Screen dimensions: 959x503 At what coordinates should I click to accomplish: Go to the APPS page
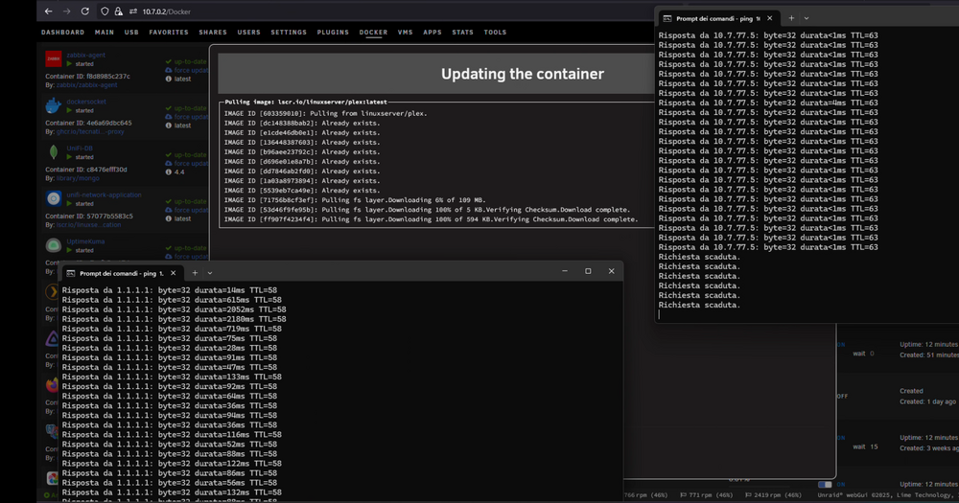point(433,33)
